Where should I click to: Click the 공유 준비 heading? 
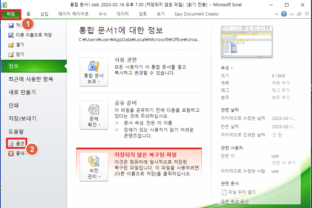pyautogui.click(x=125, y=103)
